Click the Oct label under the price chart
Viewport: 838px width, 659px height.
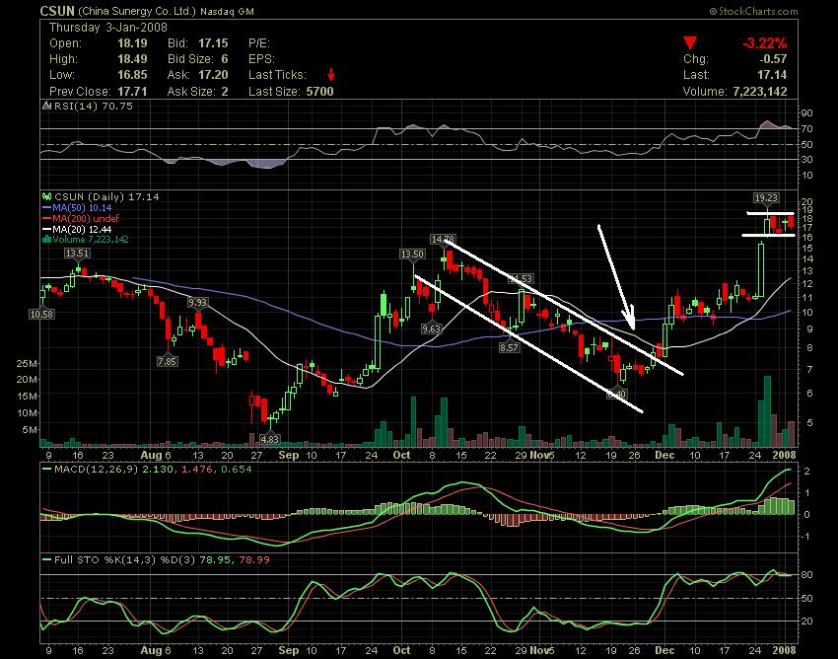pyautogui.click(x=401, y=455)
